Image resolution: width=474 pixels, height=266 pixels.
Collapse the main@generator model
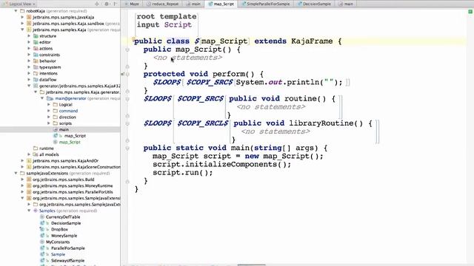42,98
